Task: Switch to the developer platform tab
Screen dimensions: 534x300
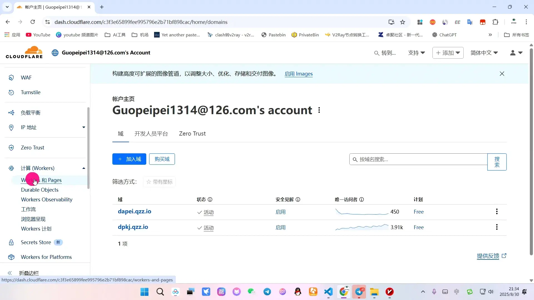Action: 151,134
